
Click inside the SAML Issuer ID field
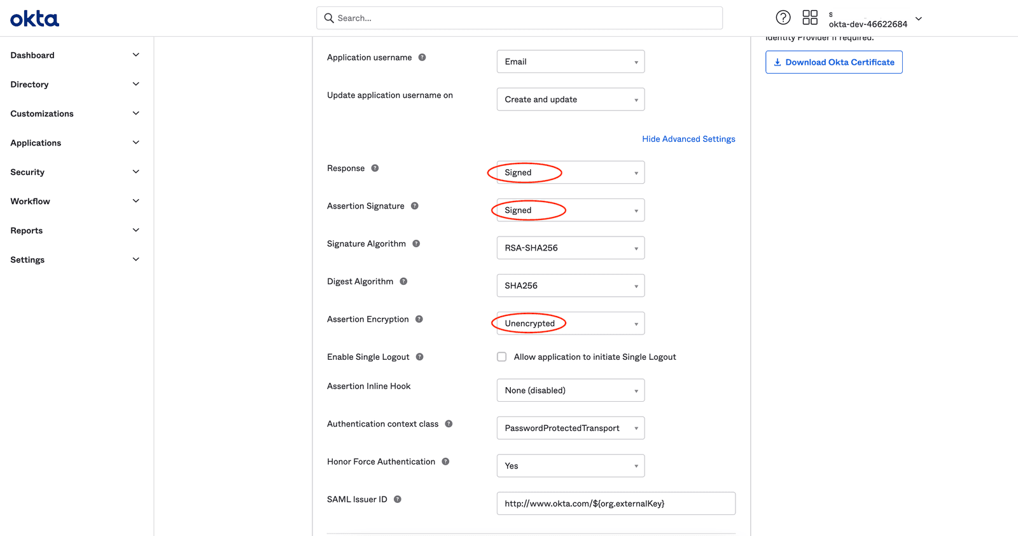615,503
